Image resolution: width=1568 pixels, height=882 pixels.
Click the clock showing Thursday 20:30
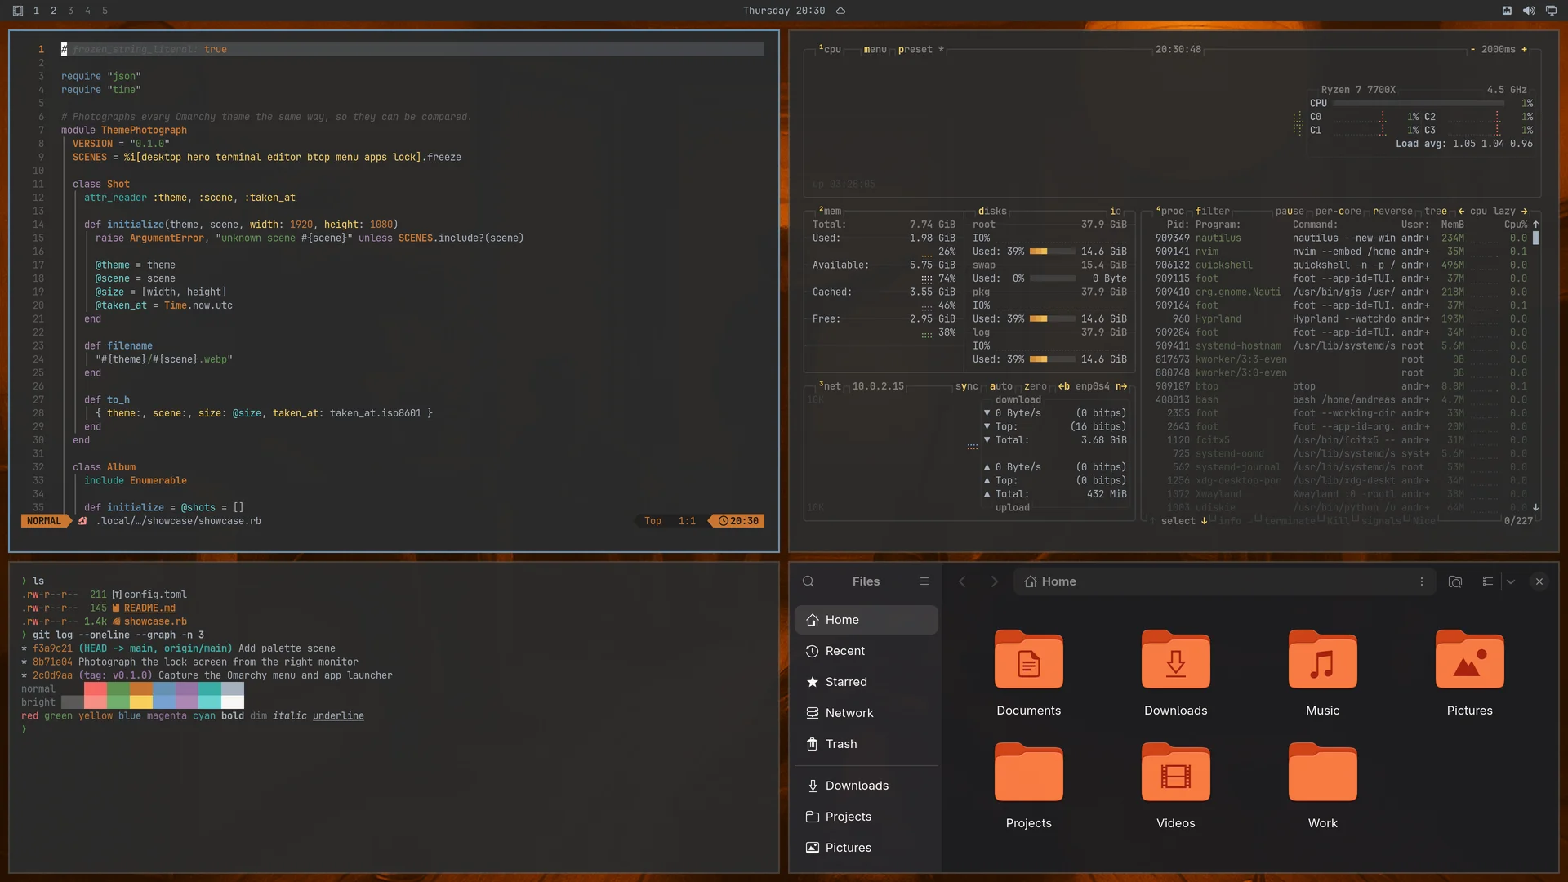click(783, 11)
